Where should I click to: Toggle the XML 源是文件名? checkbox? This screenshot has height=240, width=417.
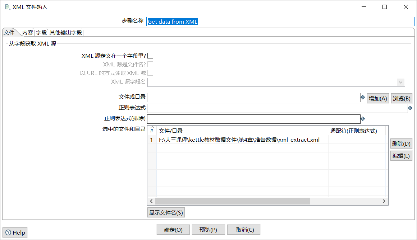click(150, 64)
